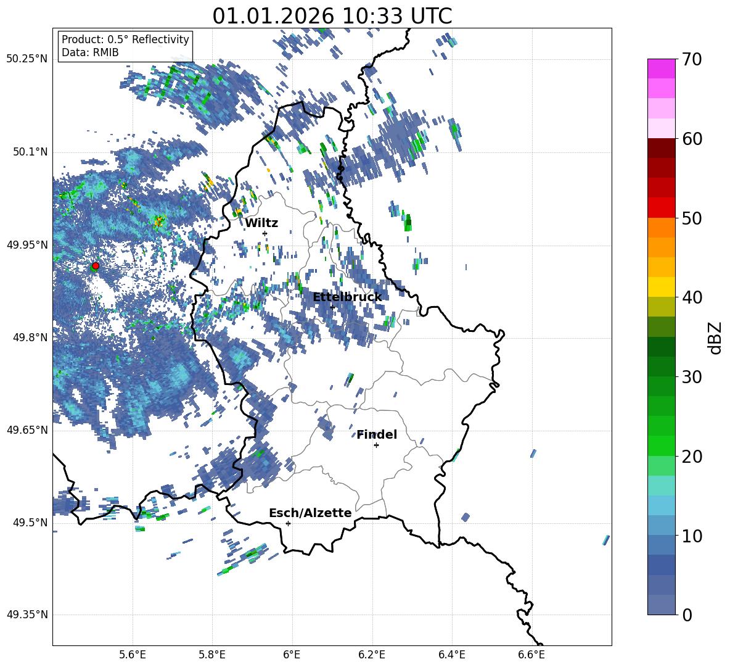730x667 pixels.
Task: Click the bright red colorbar segment at 50 dBZ
Action: (661, 208)
